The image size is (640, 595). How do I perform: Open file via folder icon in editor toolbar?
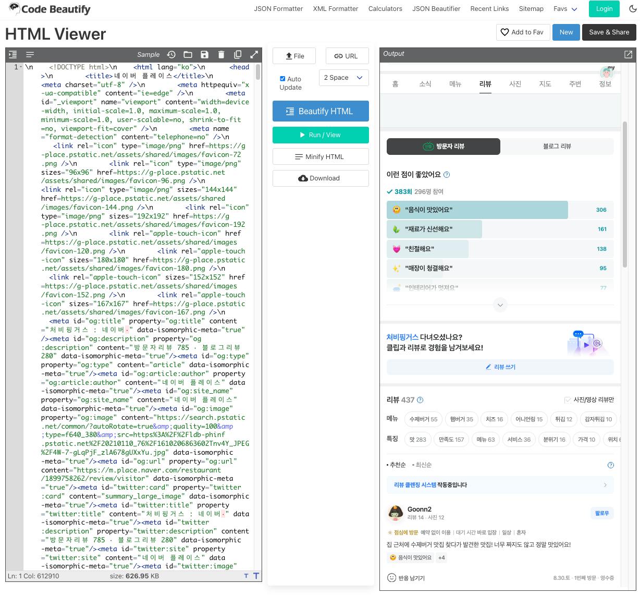coord(188,54)
